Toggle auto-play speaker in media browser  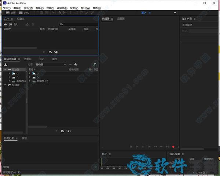[69, 131]
